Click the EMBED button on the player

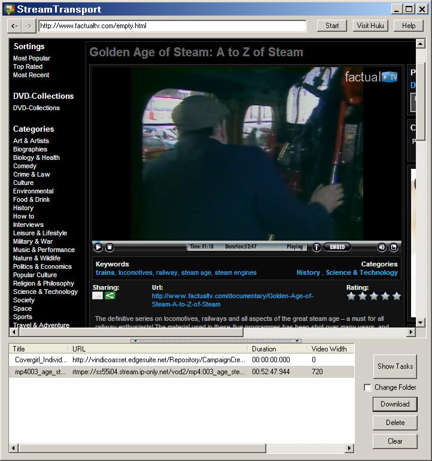[337, 247]
